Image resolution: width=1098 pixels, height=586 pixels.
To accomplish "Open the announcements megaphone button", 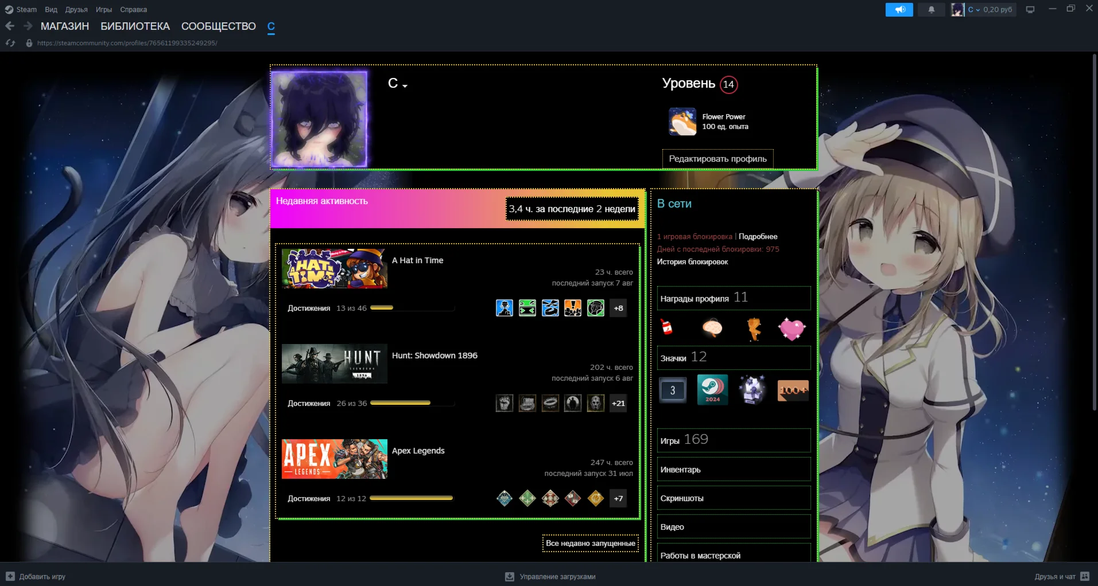I will coord(899,9).
